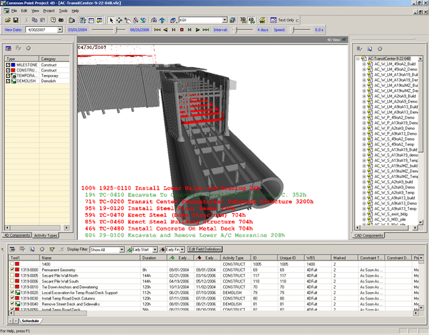Check the Secant Pile Wall South checkbox
Viewport: 429px width, 335px height.
(12, 281)
